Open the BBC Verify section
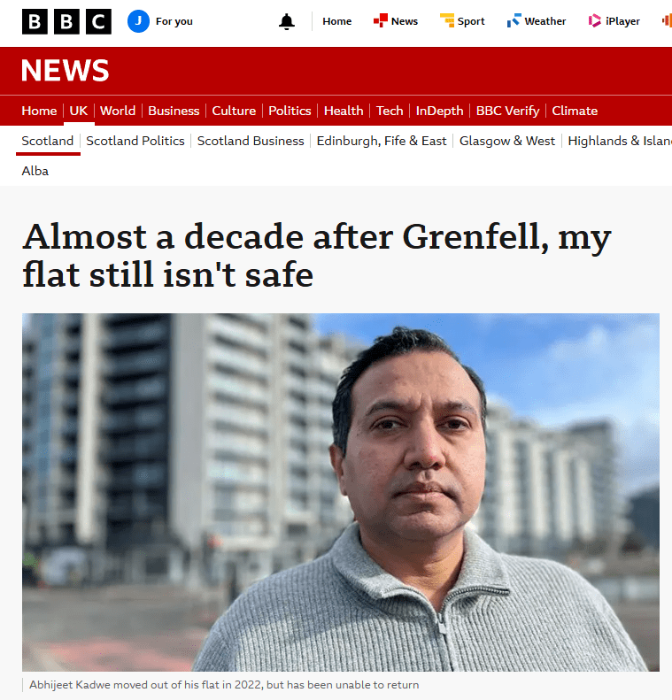Image resolution: width=672 pixels, height=700 pixels. [x=507, y=111]
